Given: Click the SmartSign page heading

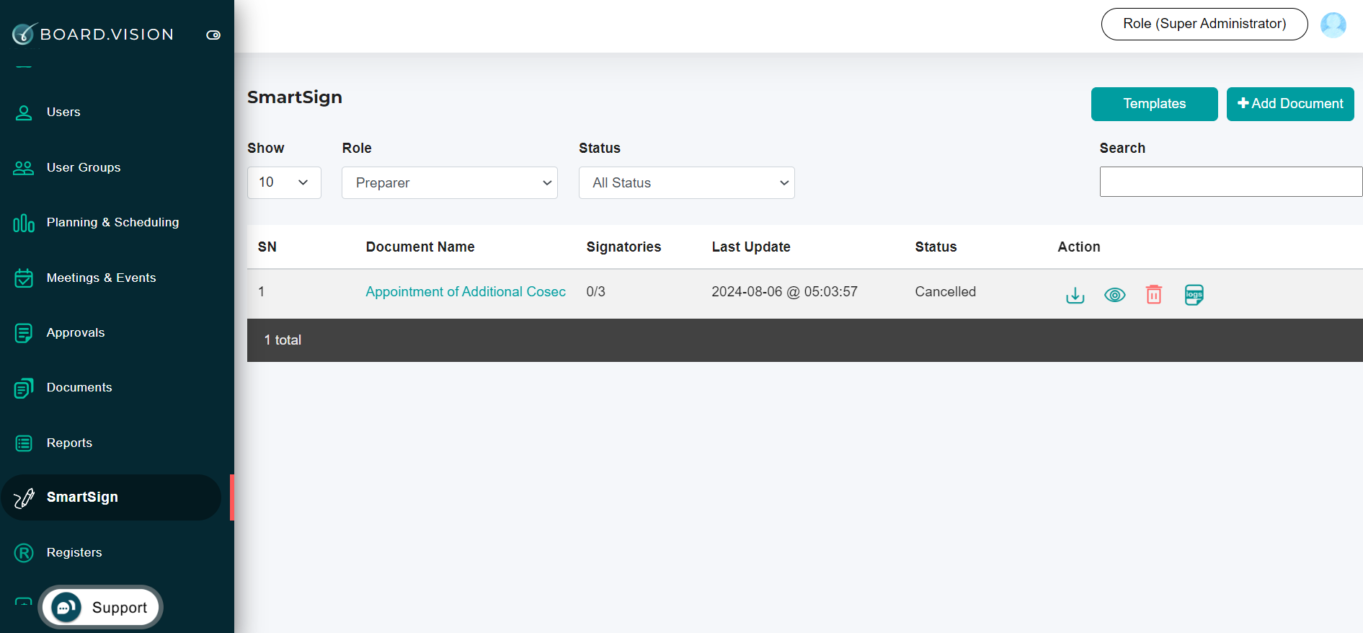Looking at the screenshot, I should pos(295,97).
